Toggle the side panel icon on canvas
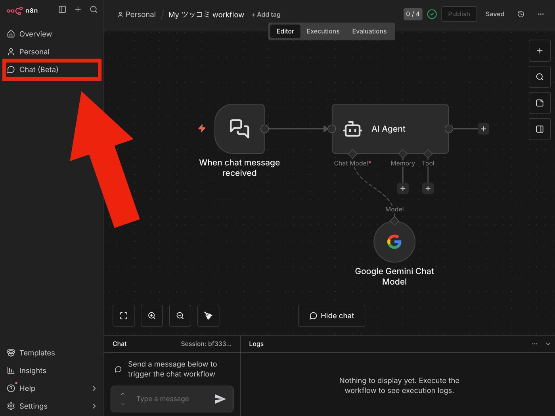The image size is (555, 416). pos(540,129)
